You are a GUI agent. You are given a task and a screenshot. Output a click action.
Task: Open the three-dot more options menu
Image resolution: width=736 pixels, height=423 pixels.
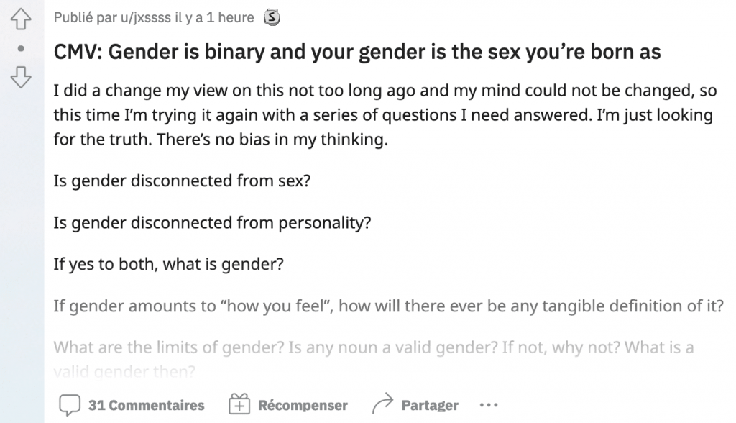pos(489,405)
